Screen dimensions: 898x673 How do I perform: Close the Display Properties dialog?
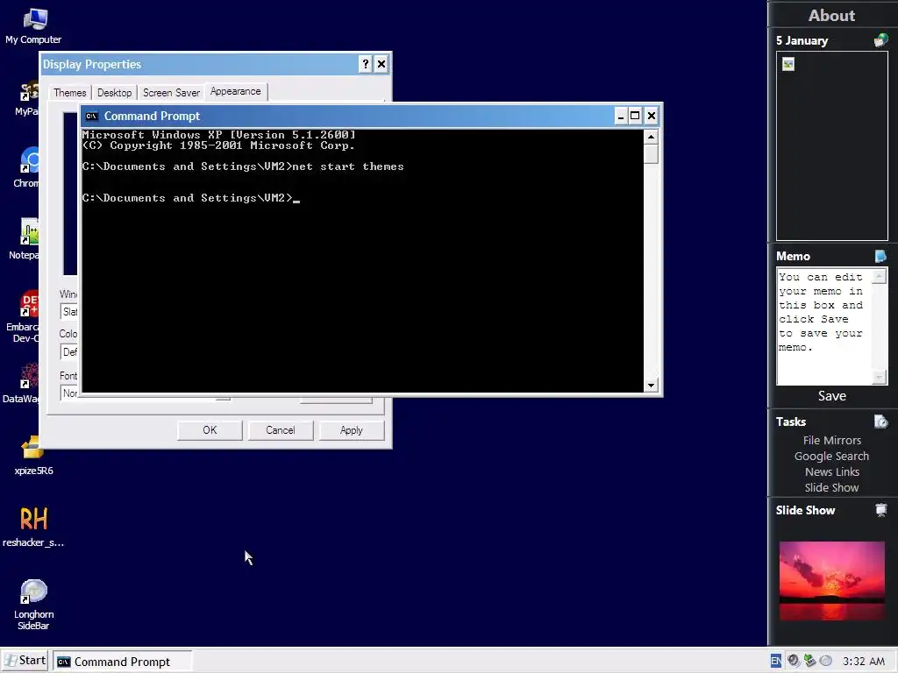(x=381, y=64)
